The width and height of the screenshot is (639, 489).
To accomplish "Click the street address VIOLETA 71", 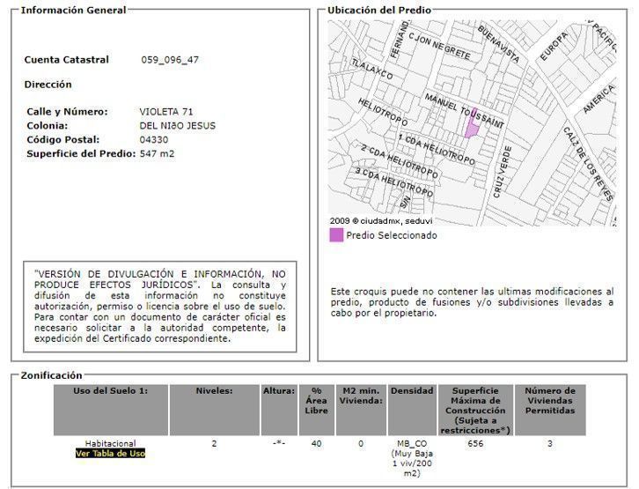I will [x=166, y=112].
